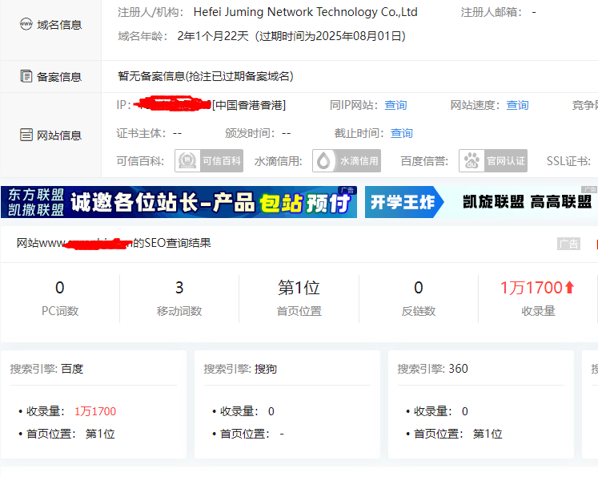Image resolution: width=598 pixels, height=477 pixels.
Task: Click the SSL证书 label
Action: [568, 161]
